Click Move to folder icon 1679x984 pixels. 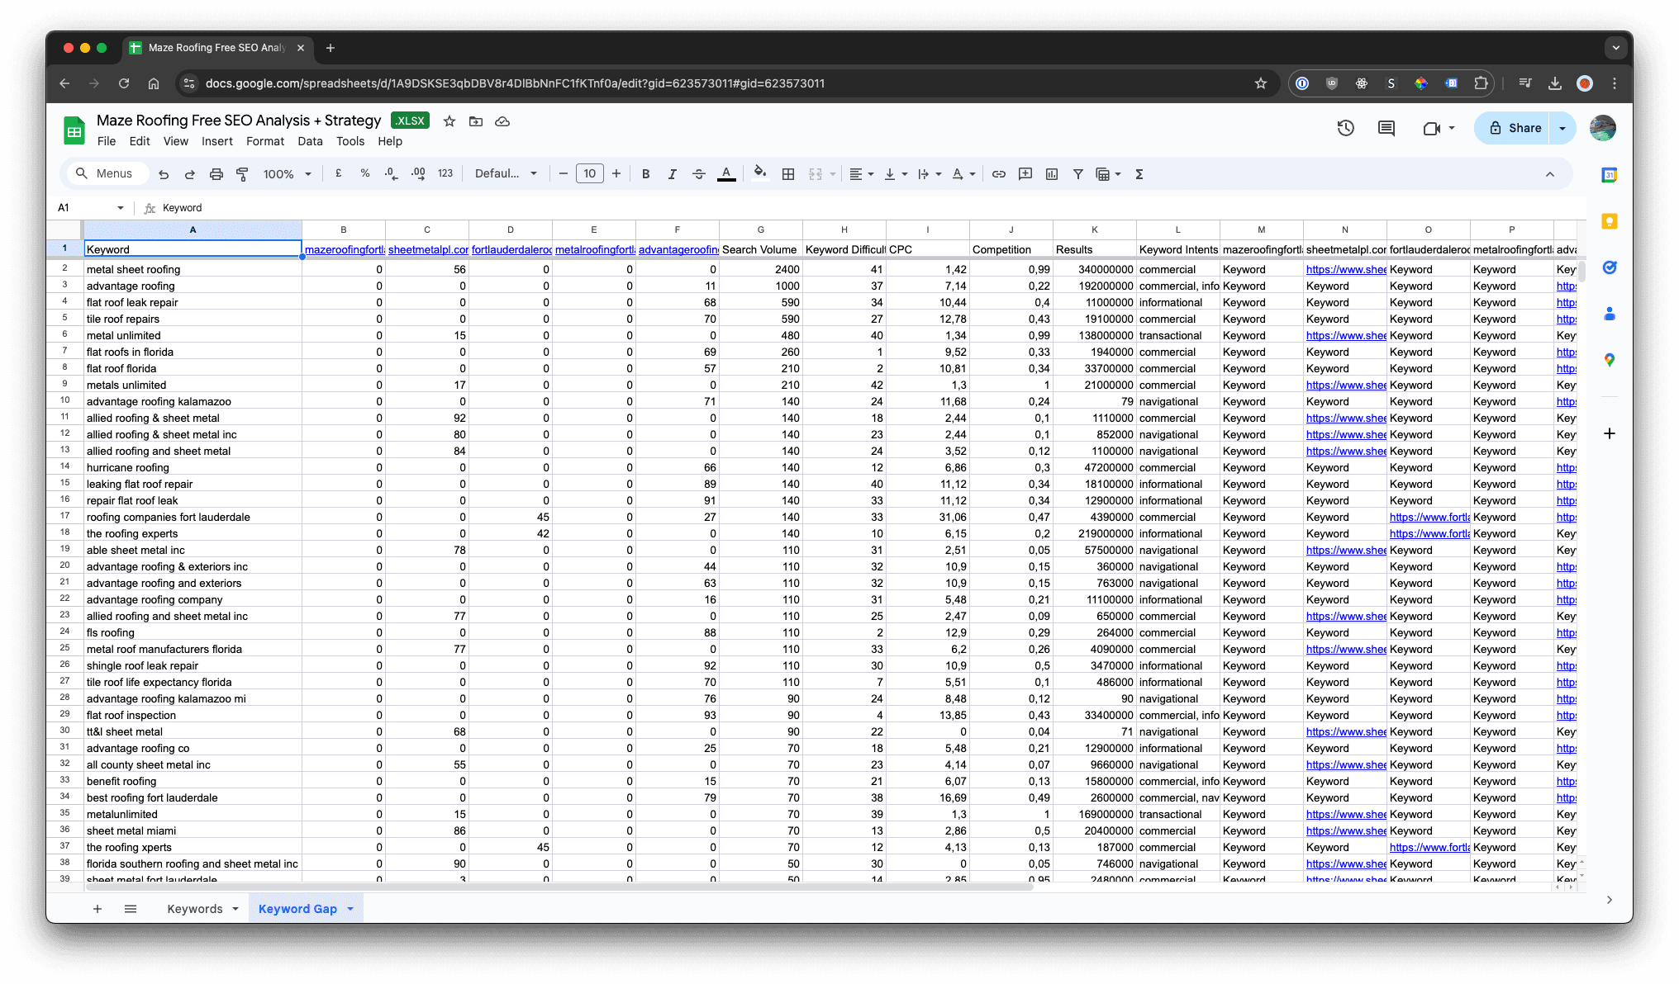[x=475, y=121]
